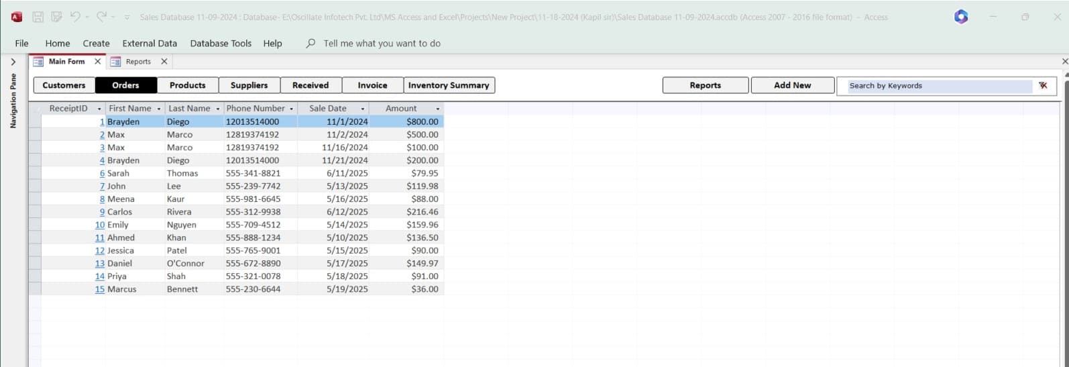Open receipt link 15 for Marcus
Viewport: 1069px width, 367px height.
[100, 289]
